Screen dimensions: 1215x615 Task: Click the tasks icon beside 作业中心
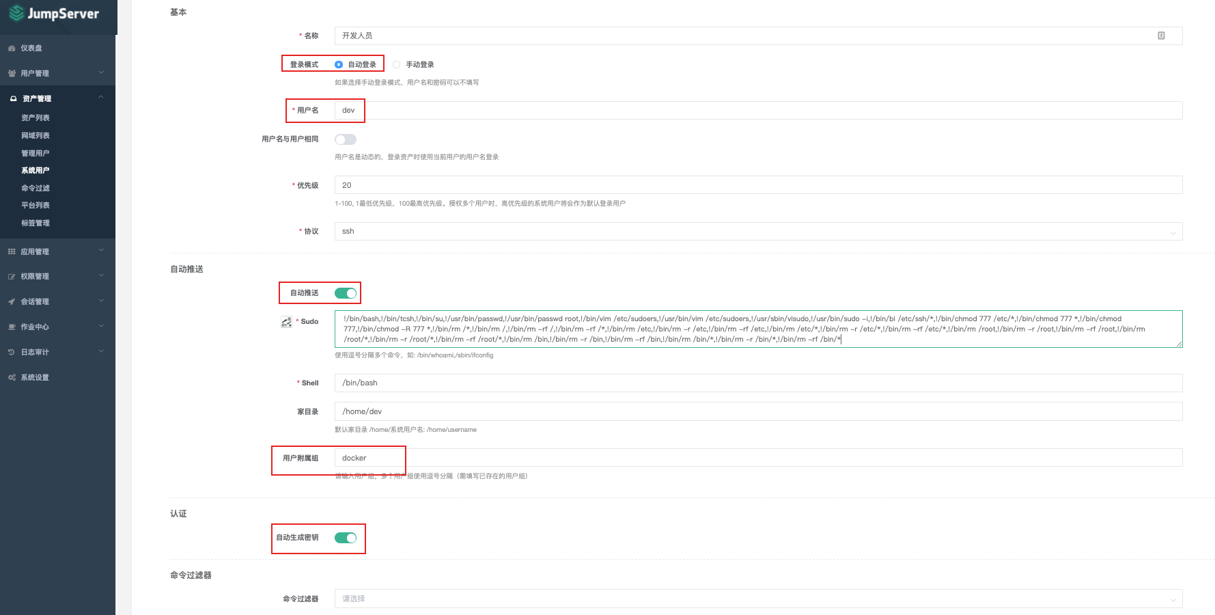click(12, 327)
